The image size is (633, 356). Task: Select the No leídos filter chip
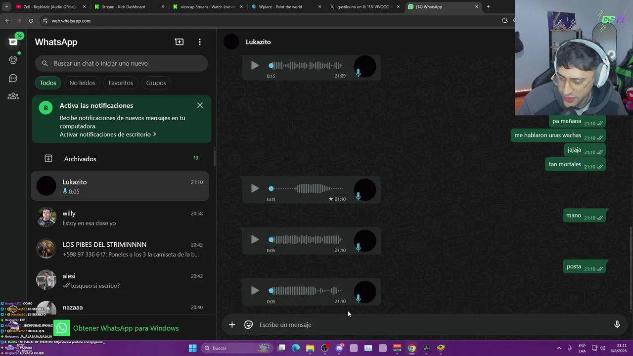click(82, 83)
